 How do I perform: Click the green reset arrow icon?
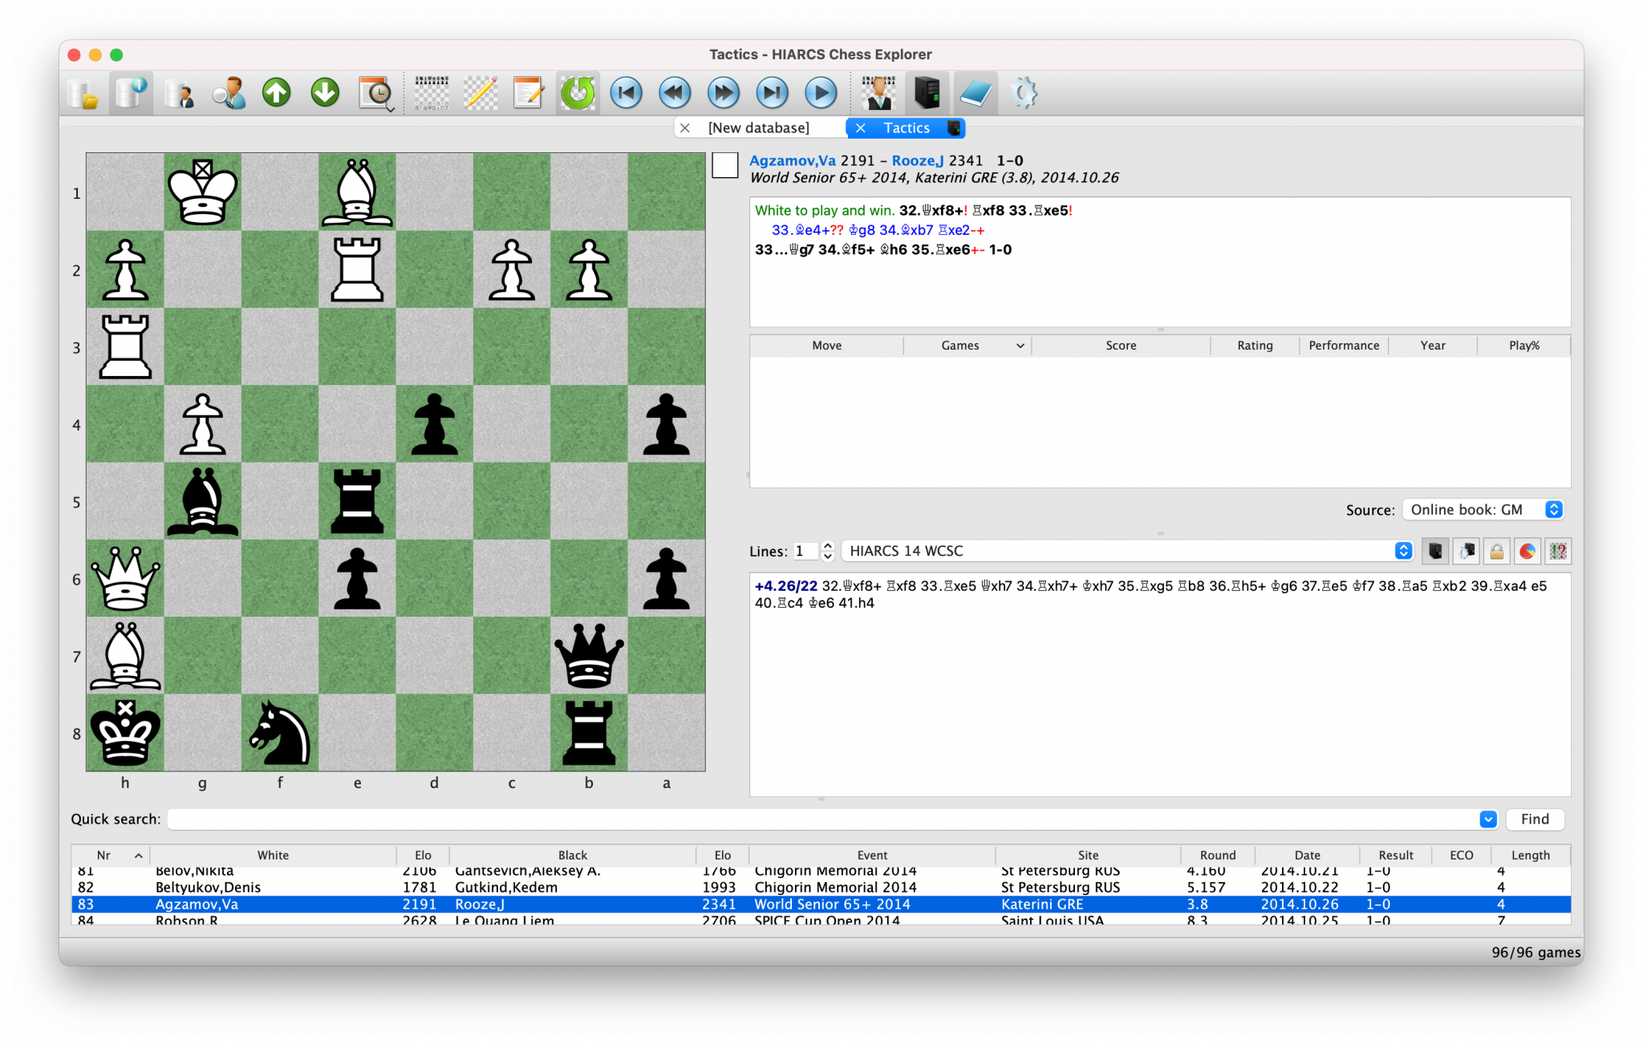(577, 92)
